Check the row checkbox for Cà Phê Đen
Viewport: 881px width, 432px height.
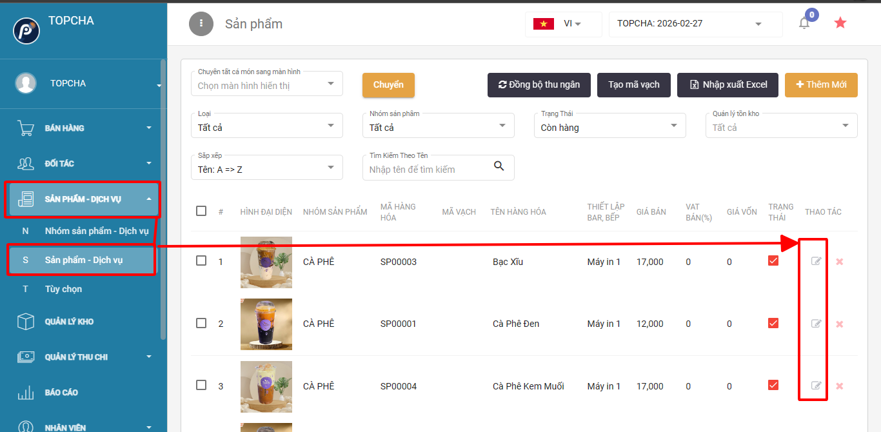pos(201,323)
